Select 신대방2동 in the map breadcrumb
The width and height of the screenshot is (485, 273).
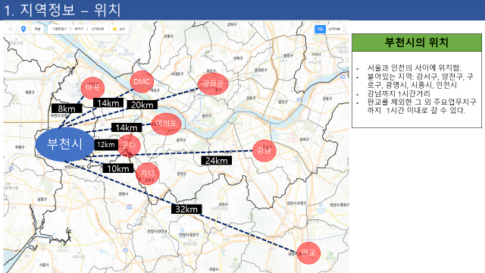click(x=98, y=29)
